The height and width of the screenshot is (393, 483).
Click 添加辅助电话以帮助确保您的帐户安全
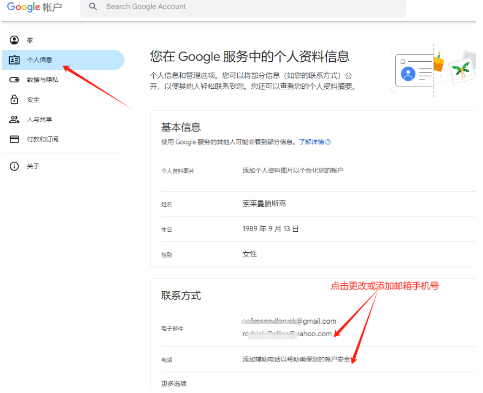tap(296, 359)
